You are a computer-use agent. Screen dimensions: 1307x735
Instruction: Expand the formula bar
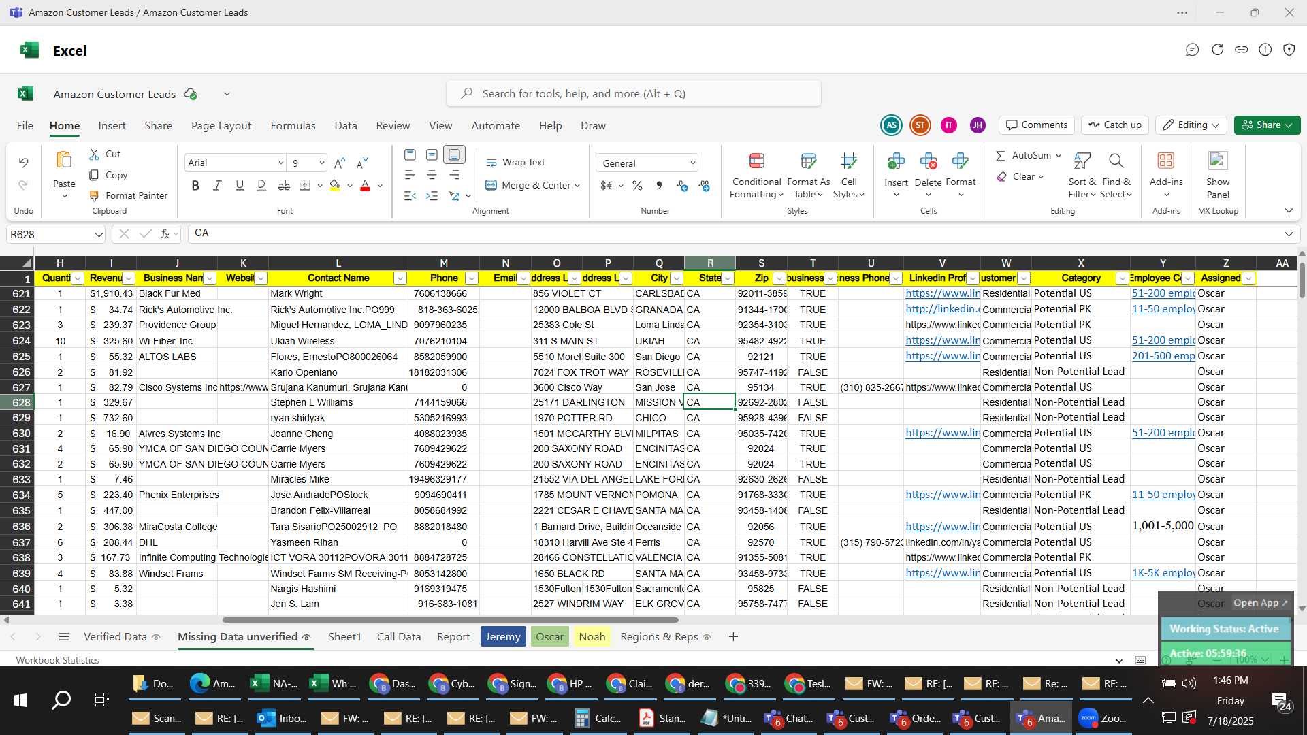[1289, 234]
